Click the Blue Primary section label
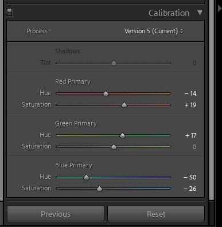The width and height of the screenshot is (222, 227). tap(73, 165)
